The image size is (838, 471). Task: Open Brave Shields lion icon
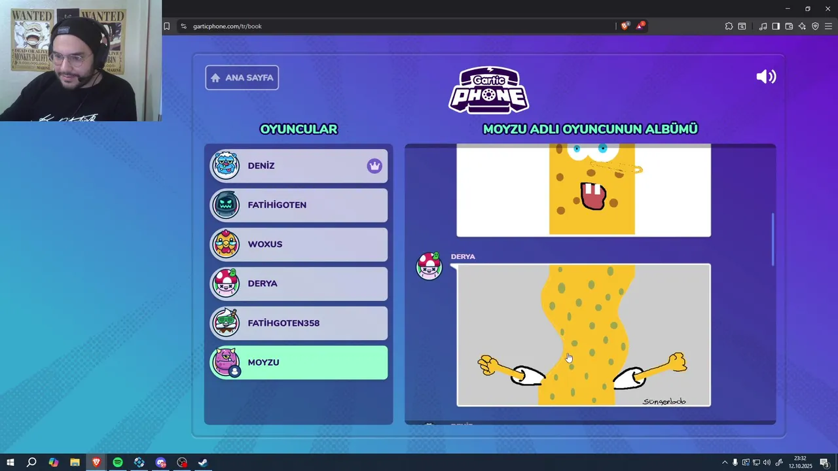tap(625, 26)
